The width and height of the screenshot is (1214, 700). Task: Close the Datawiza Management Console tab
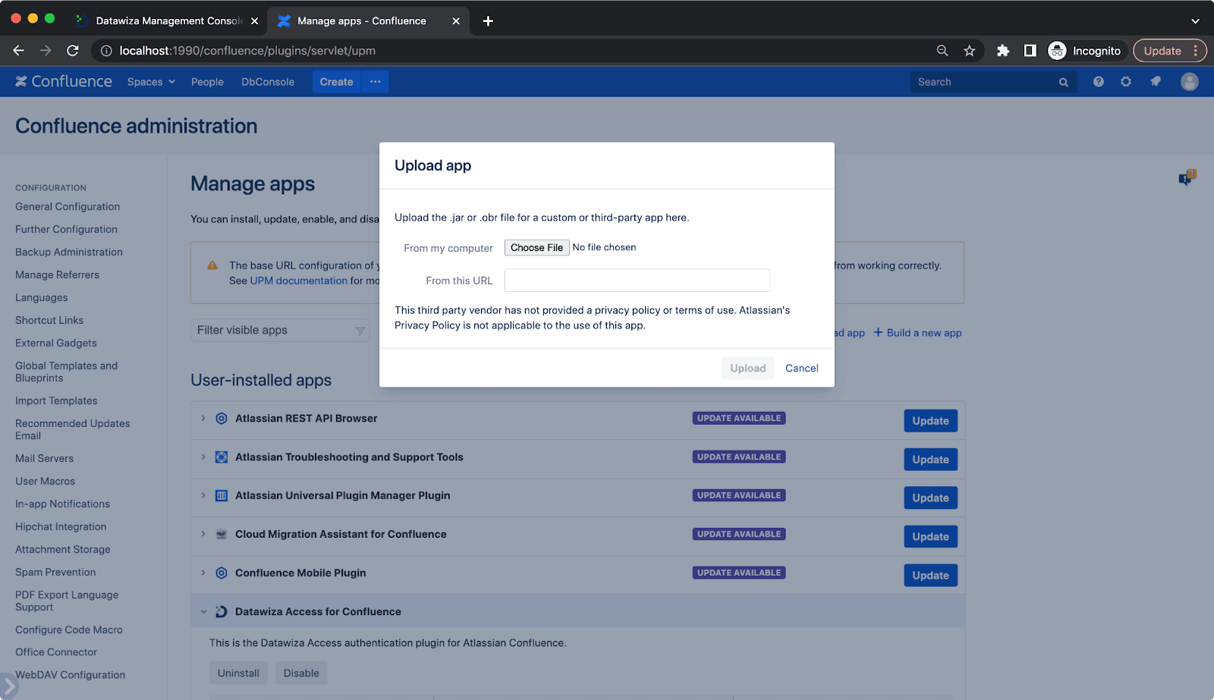(x=255, y=21)
